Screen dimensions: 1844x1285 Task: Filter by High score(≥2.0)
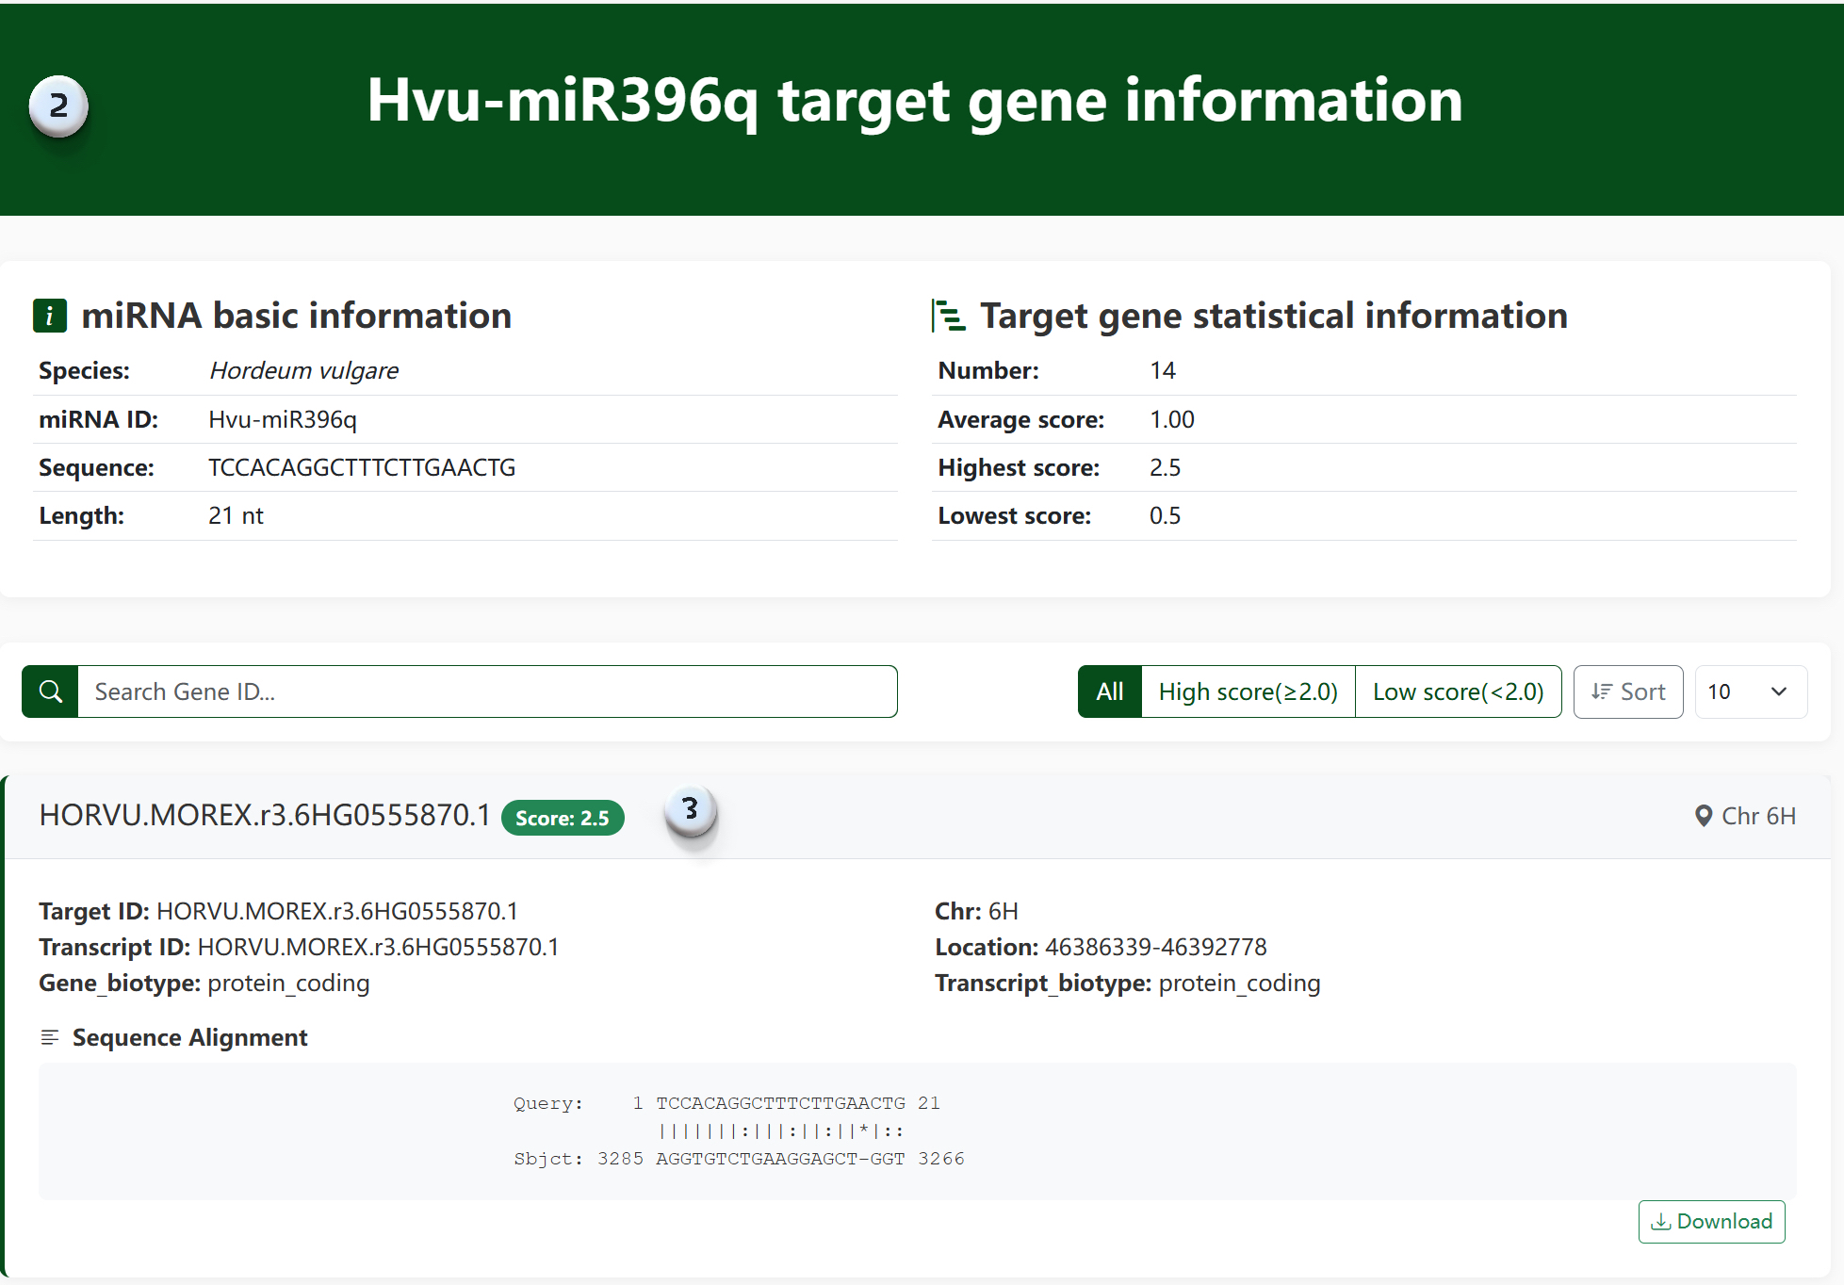(1248, 691)
